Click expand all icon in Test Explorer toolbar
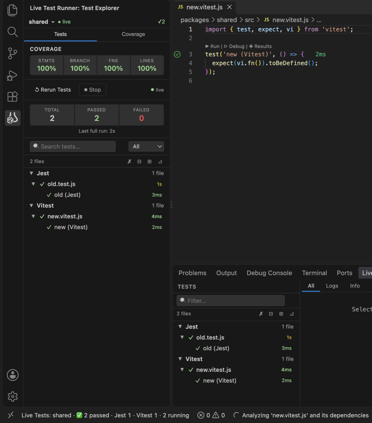This screenshot has height=423, width=372. coord(149,161)
